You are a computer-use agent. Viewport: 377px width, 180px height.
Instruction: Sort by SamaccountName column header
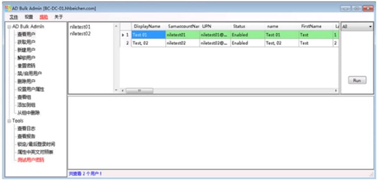(183, 26)
